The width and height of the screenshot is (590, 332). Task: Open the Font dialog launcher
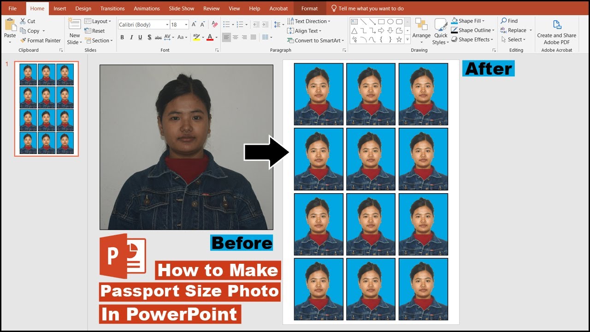click(217, 50)
